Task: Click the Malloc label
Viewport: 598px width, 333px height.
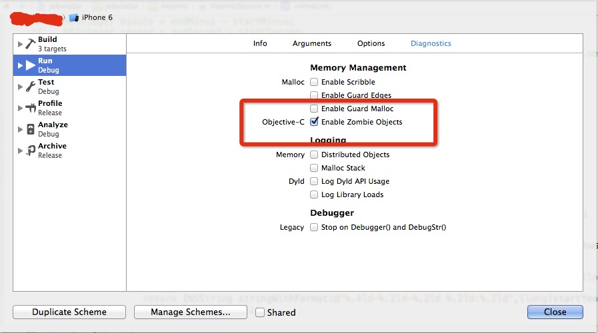Action: pos(293,82)
